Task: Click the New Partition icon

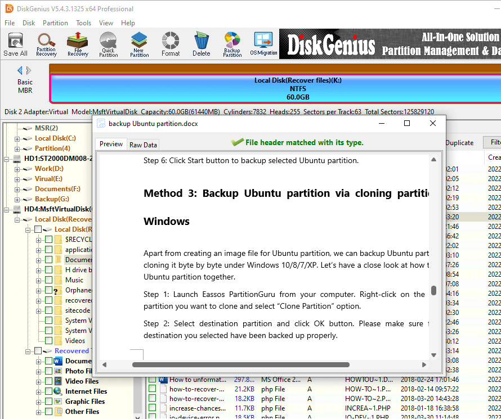Action: click(x=139, y=44)
